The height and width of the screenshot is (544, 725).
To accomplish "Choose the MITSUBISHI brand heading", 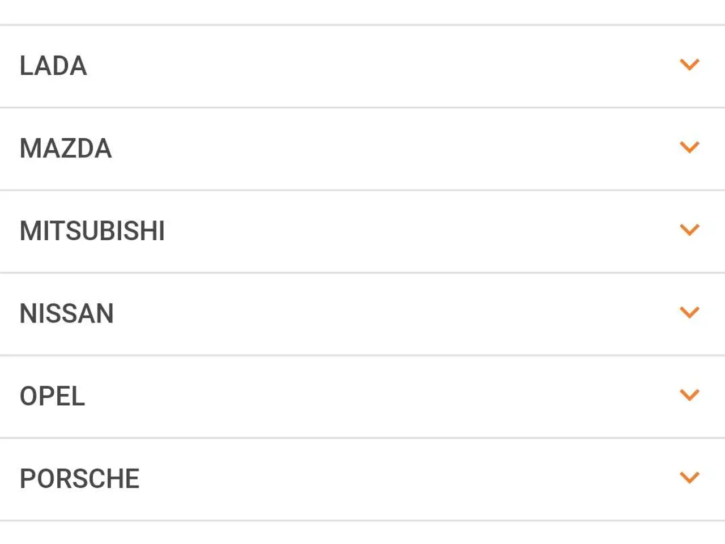I will 92,231.
